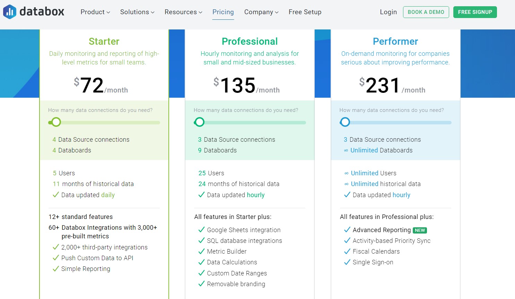The image size is (515, 299).
Task: Click the $231/month Performer price
Action: click(392, 85)
